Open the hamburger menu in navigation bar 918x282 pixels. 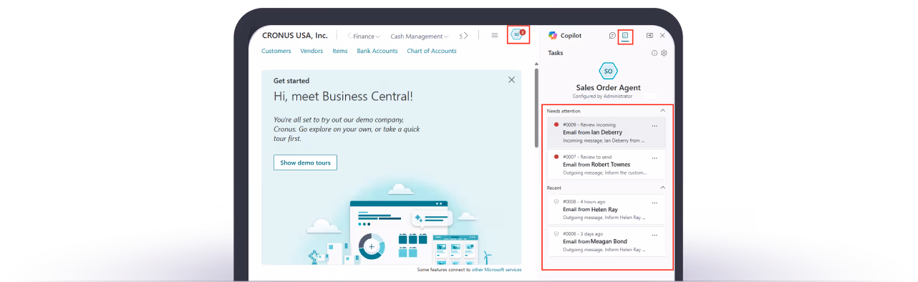click(x=494, y=35)
